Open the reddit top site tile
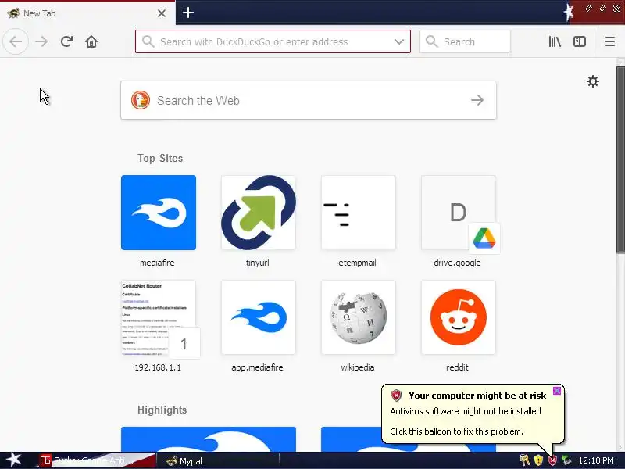625x469 pixels. point(459,317)
